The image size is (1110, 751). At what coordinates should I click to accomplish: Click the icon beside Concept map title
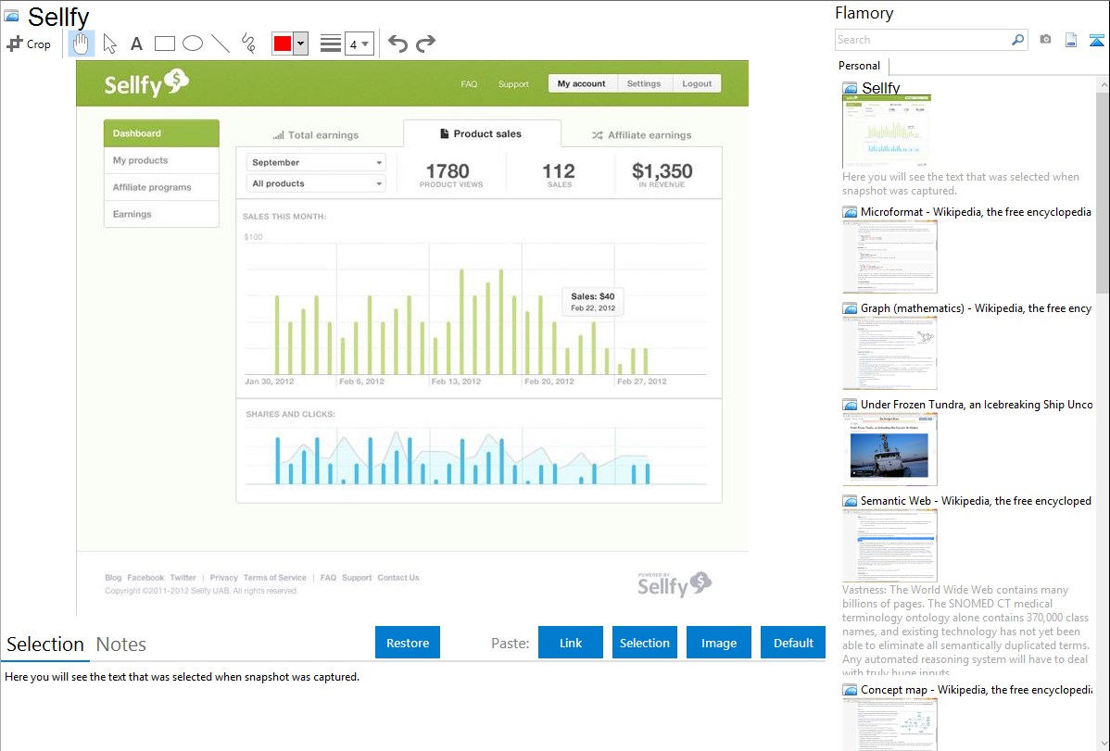(850, 690)
